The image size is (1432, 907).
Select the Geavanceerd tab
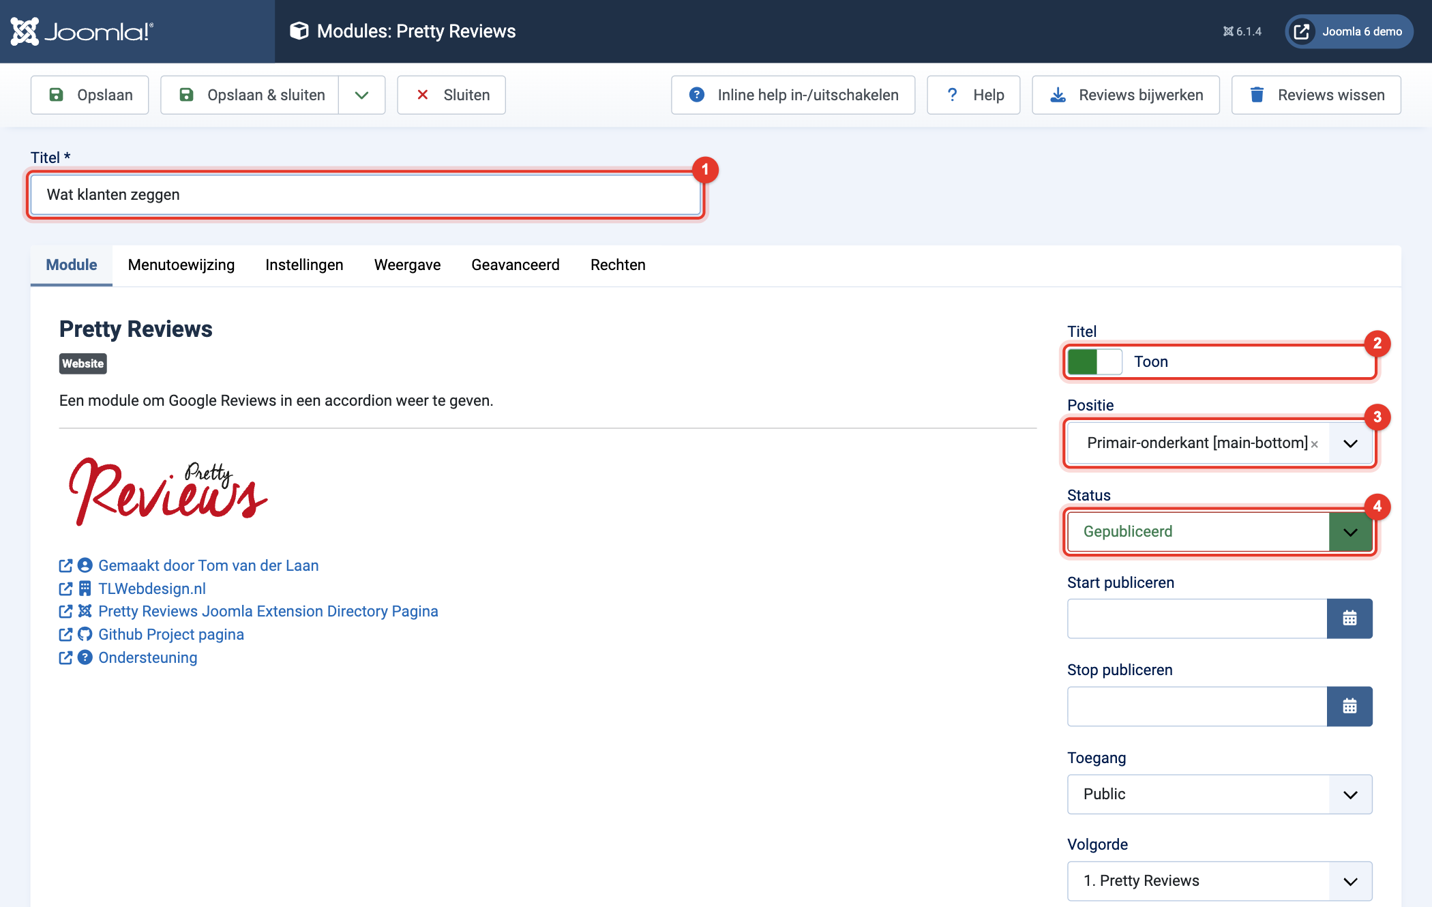[x=516, y=265]
